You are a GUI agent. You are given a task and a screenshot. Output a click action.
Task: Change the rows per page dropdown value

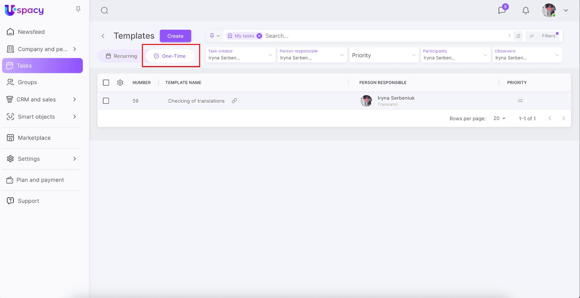pyautogui.click(x=500, y=118)
